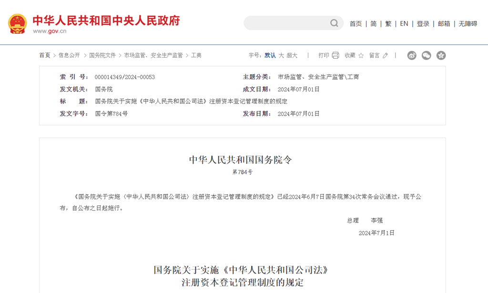Click the 打印 print label
Image resolution: width=488 pixels, height=293 pixels.
[x=324, y=55]
